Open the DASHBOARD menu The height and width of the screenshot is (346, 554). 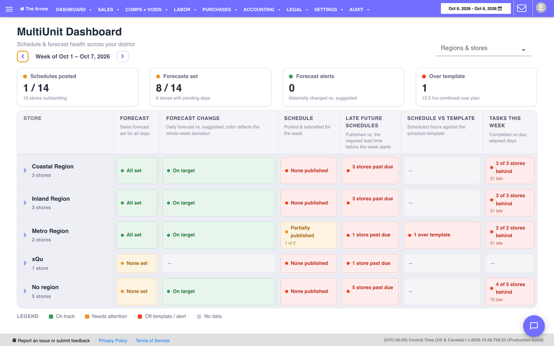(x=73, y=9)
